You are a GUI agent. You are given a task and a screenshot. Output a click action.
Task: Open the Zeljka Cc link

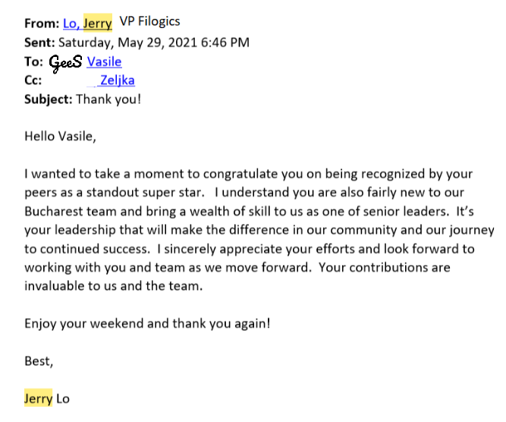(117, 80)
